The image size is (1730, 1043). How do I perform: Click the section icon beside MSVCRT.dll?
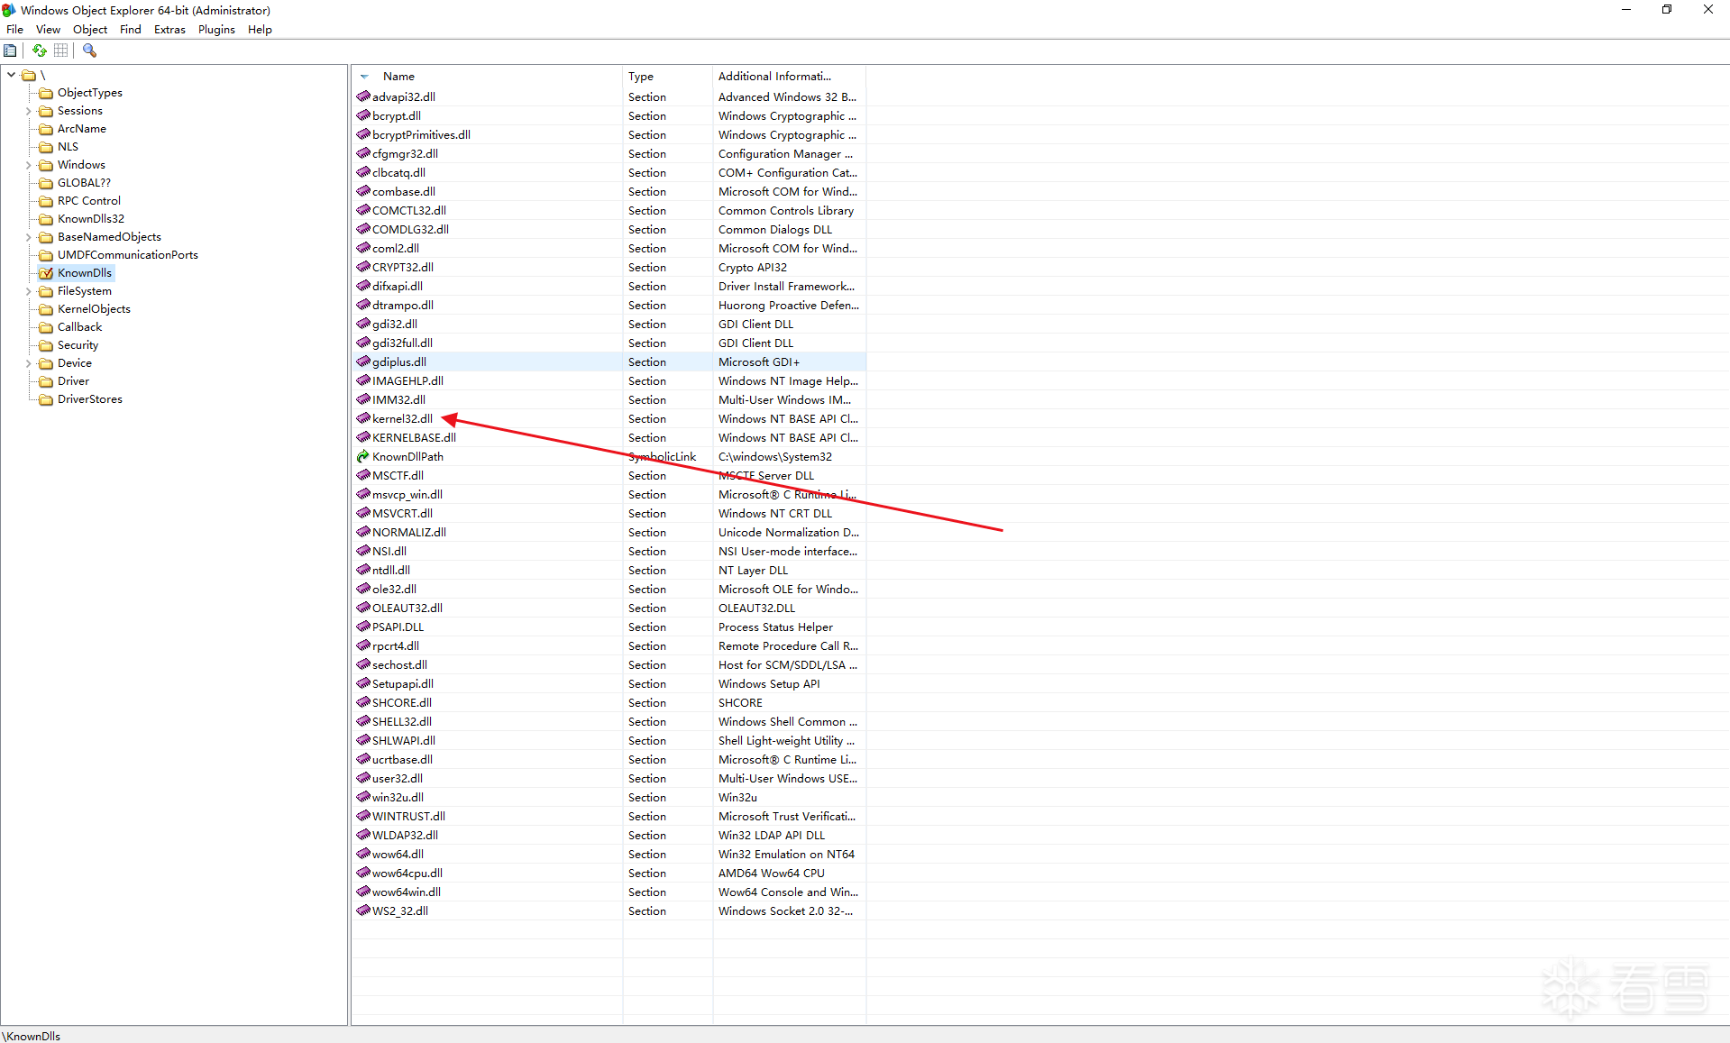(363, 513)
